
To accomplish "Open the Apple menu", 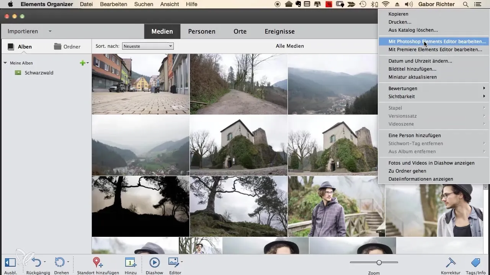I will 11,4.
